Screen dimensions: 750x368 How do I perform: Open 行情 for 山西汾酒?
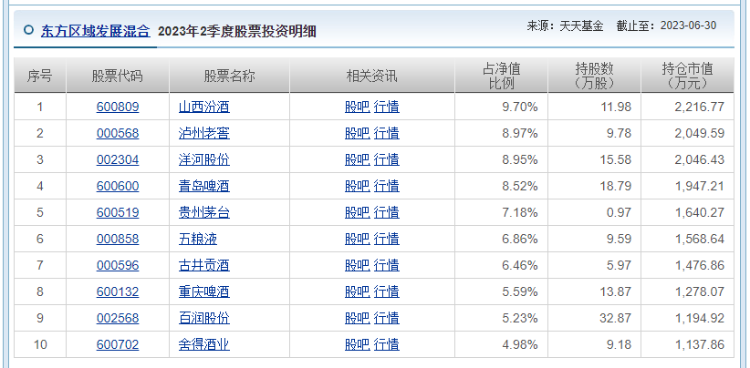click(387, 107)
